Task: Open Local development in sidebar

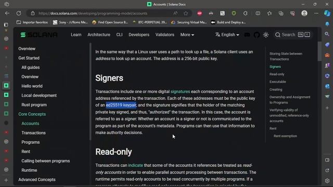Action: [x=39, y=96]
